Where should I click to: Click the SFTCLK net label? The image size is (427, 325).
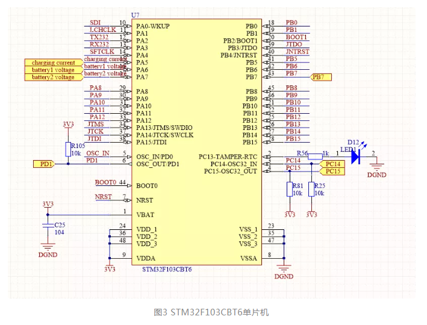102,51
